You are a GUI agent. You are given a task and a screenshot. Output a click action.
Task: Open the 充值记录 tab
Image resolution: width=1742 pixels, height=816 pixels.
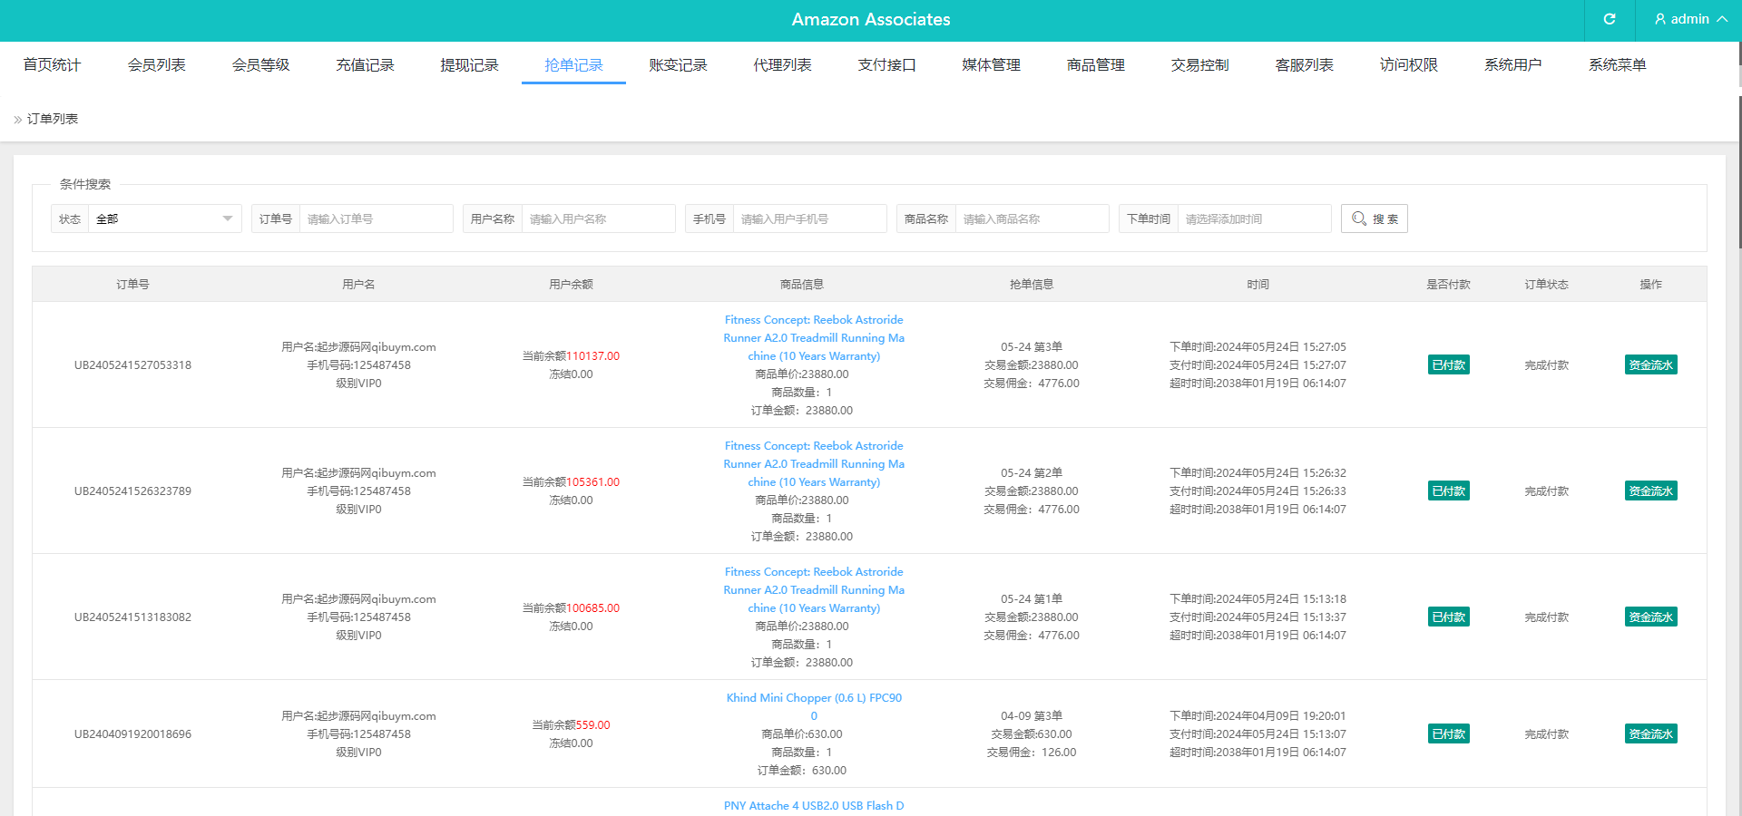[x=365, y=65]
